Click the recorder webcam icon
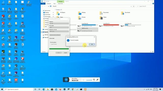The height and width of the screenshot is (91, 163). [x=94, y=80]
